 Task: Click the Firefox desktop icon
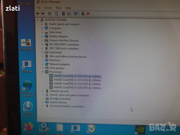(28, 127)
